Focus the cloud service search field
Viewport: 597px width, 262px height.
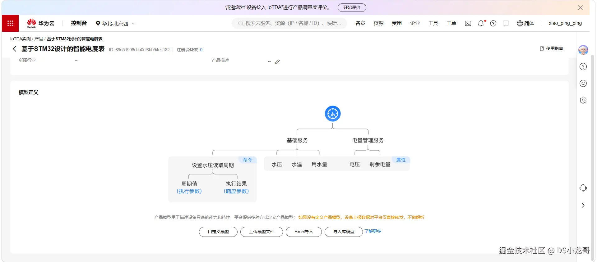[289, 23]
